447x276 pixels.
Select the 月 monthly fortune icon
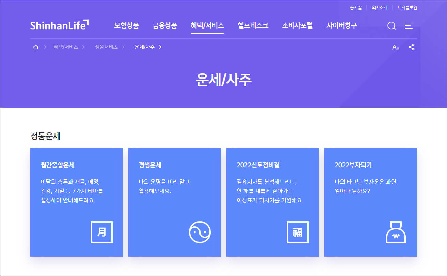click(x=102, y=232)
